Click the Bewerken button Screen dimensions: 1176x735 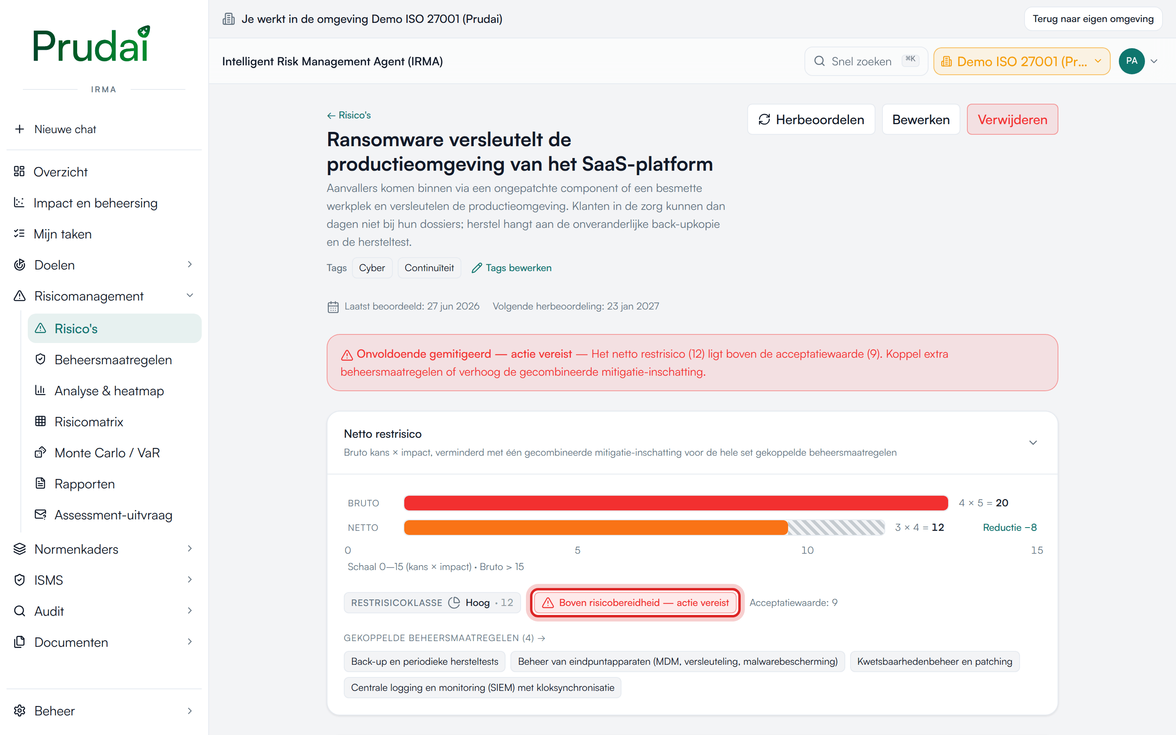tap(921, 120)
